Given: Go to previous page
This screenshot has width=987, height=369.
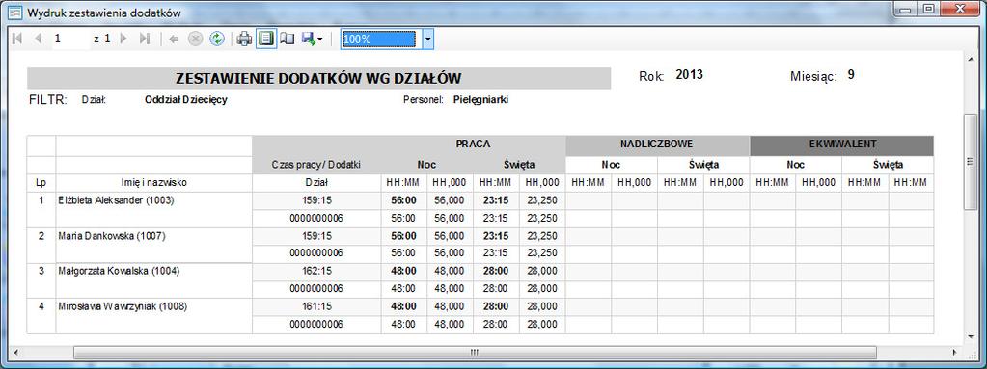Looking at the screenshot, I should click(38, 39).
